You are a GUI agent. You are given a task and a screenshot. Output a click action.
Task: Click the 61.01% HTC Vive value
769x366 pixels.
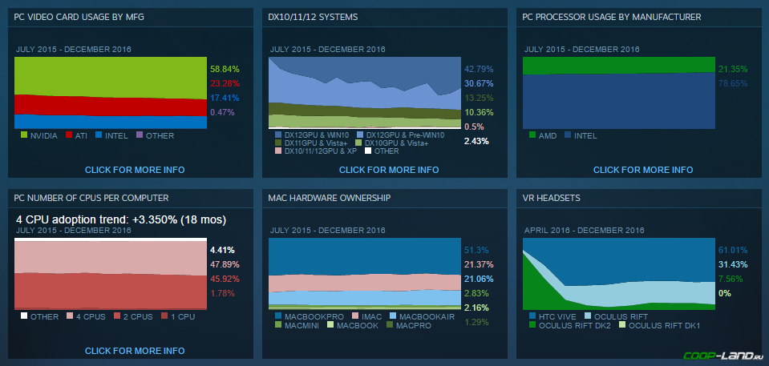coord(733,251)
